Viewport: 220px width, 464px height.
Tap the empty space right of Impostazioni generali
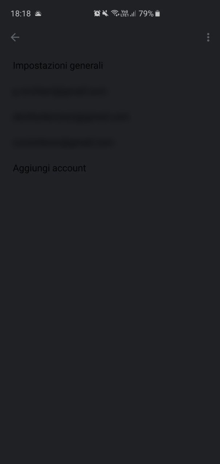coord(160,66)
